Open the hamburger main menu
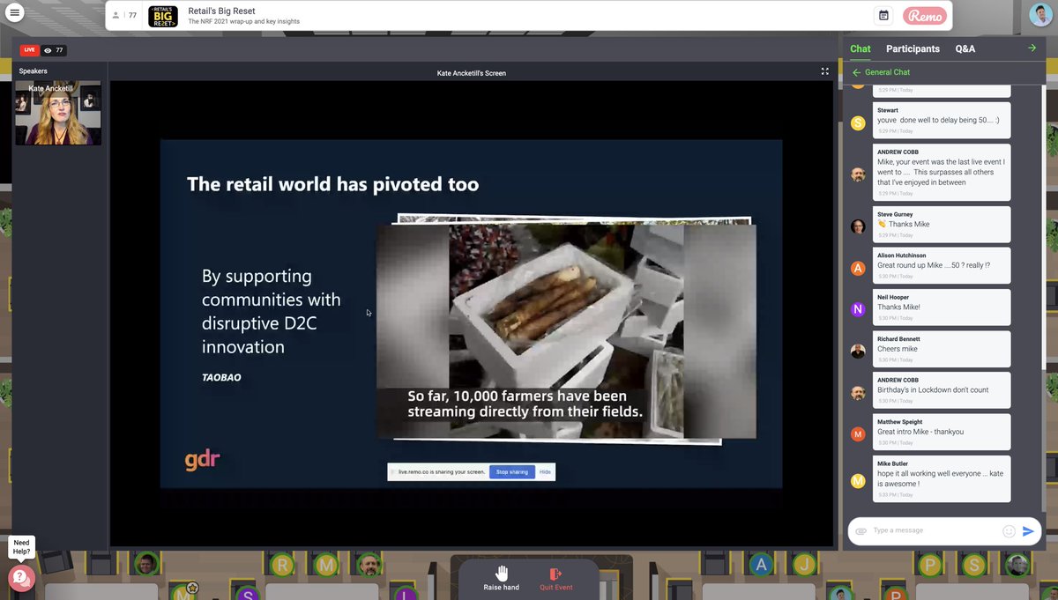This screenshot has height=600, width=1058. click(x=15, y=13)
